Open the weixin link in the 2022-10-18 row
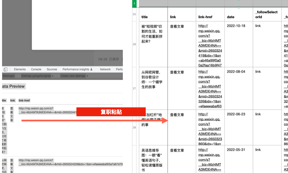The width and height of the screenshot is (288, 173). coord(210,45)
